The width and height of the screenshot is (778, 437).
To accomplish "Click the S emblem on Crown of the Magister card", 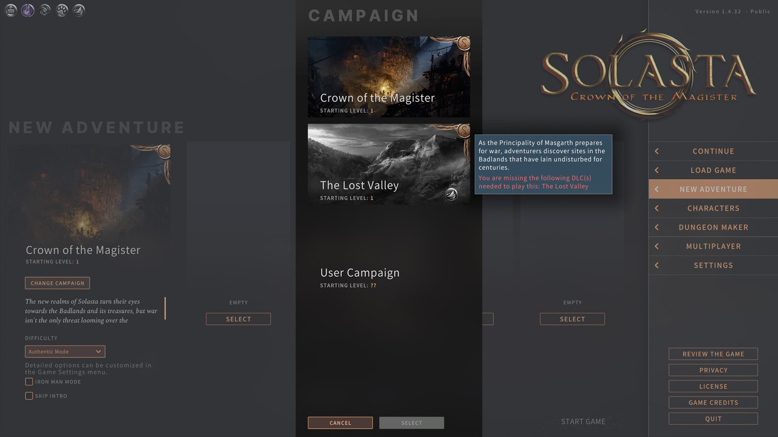I will click(x=464, y=44).
